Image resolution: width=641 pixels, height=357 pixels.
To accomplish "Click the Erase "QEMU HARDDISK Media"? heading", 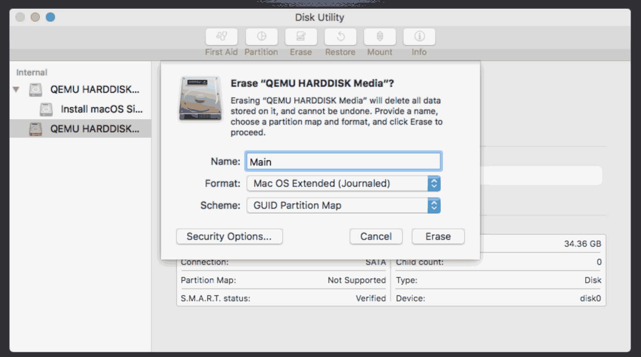I will 312,83.
